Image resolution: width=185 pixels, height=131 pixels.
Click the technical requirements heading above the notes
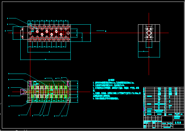(111, 80)
